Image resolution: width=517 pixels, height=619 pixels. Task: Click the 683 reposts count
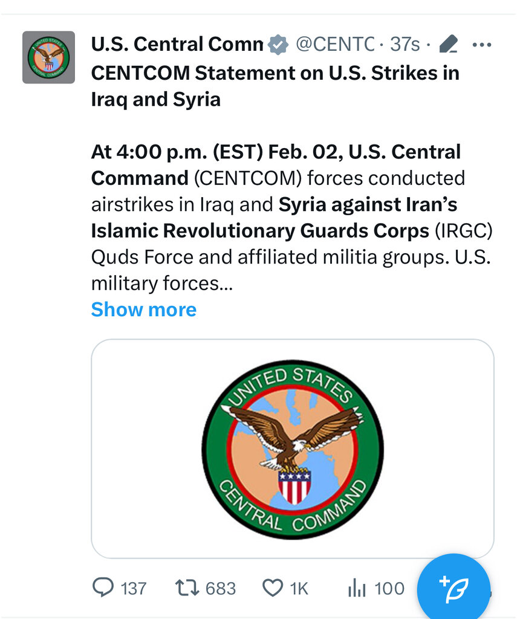pos(220,589)
